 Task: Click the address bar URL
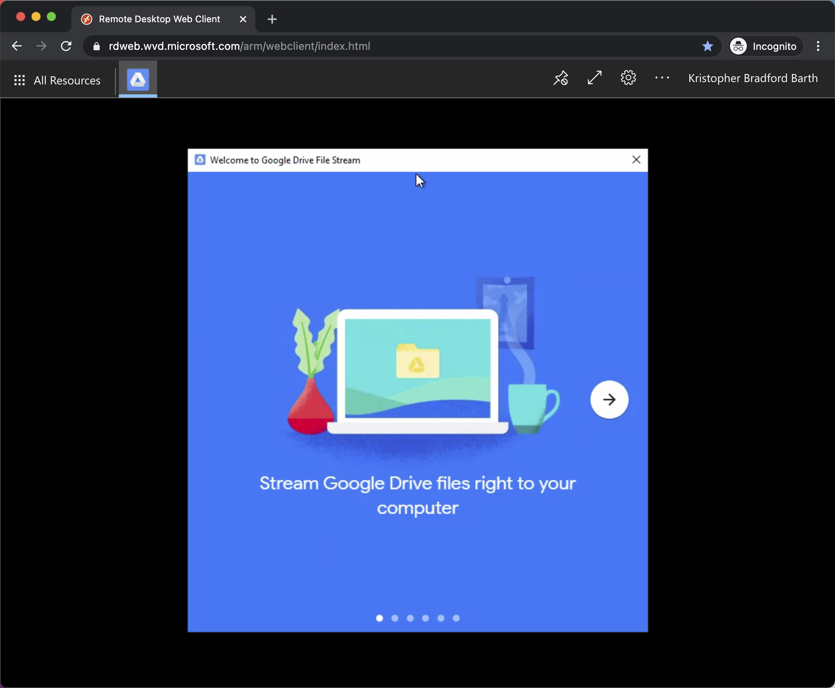(x=239, y=46)
